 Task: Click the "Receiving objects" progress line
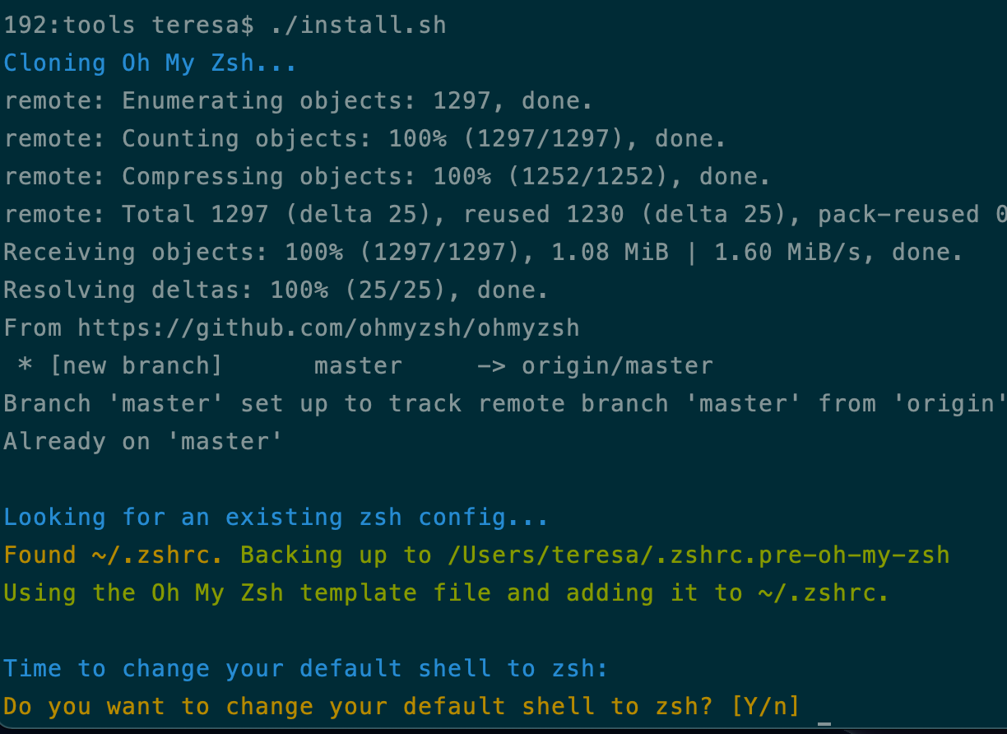tap(482, 253)
